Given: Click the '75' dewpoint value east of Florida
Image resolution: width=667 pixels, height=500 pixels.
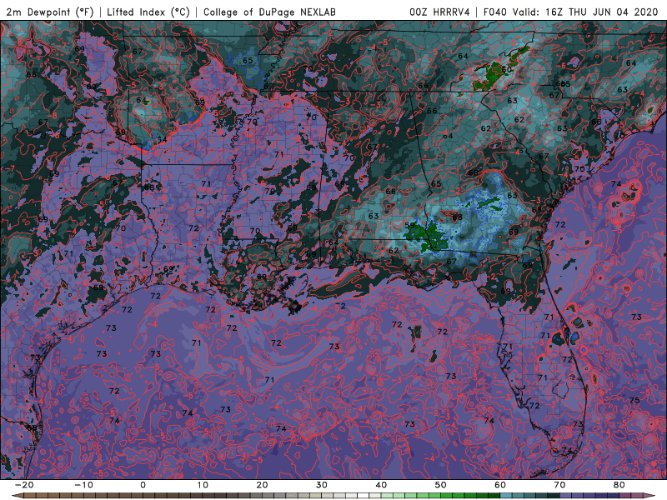Looking at the screenshot, I should [634, 400].
